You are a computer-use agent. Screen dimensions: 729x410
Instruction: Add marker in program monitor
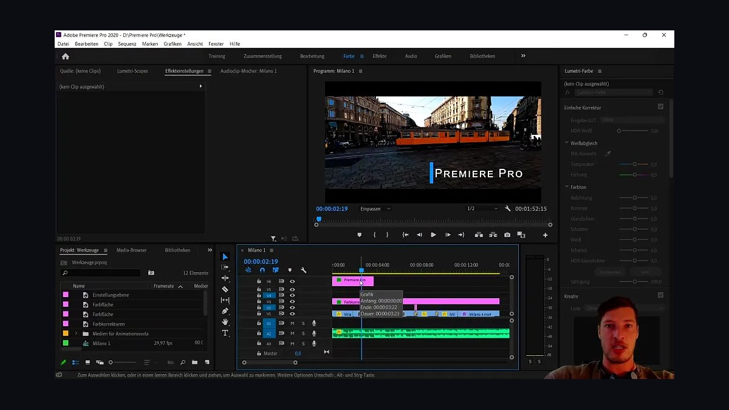tap(359, 235)
